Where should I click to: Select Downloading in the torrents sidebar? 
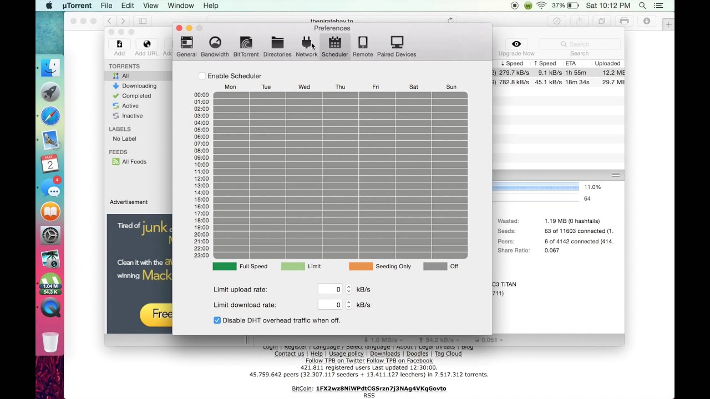point(139,86)
